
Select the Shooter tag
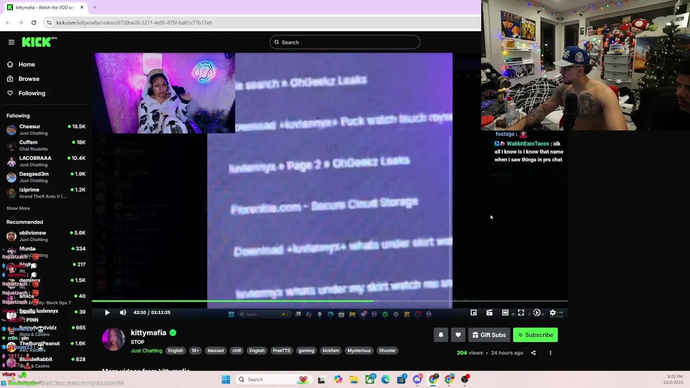click(x=387, y=351)
